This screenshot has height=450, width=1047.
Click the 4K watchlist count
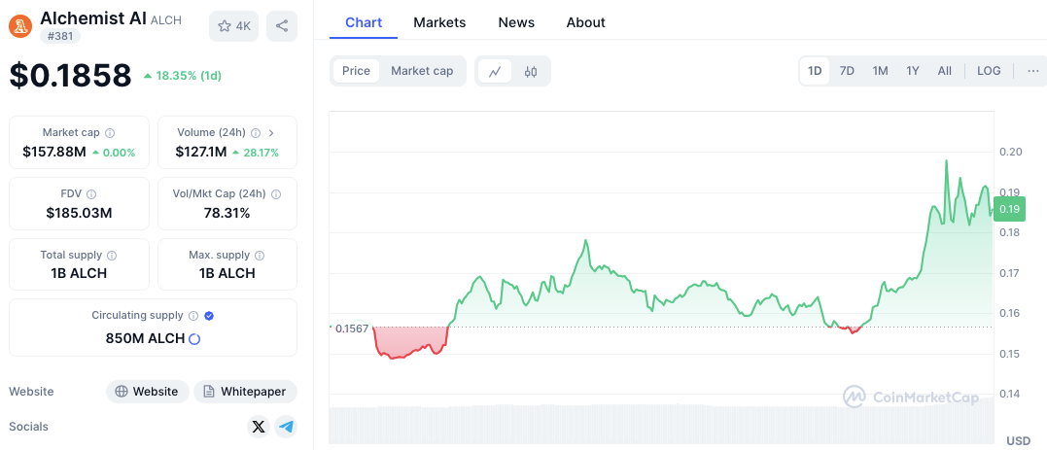point(243,26)
